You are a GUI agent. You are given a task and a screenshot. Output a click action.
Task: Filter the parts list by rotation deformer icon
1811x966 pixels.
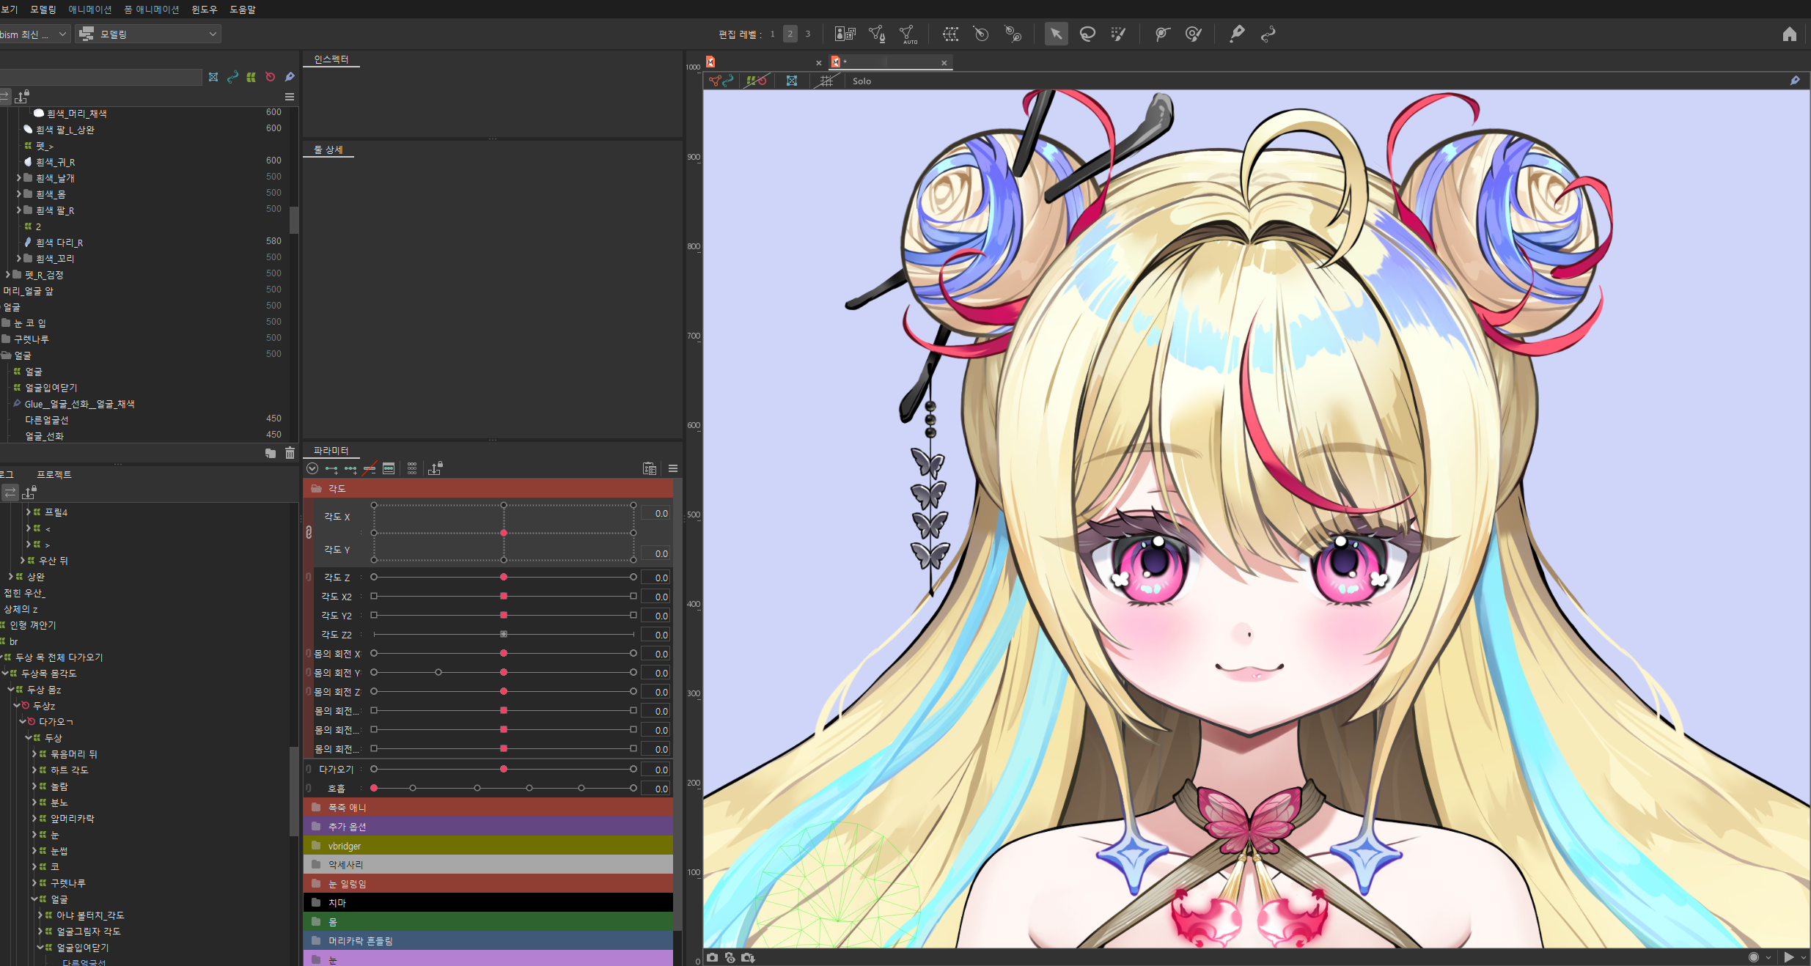pos(271,77)
